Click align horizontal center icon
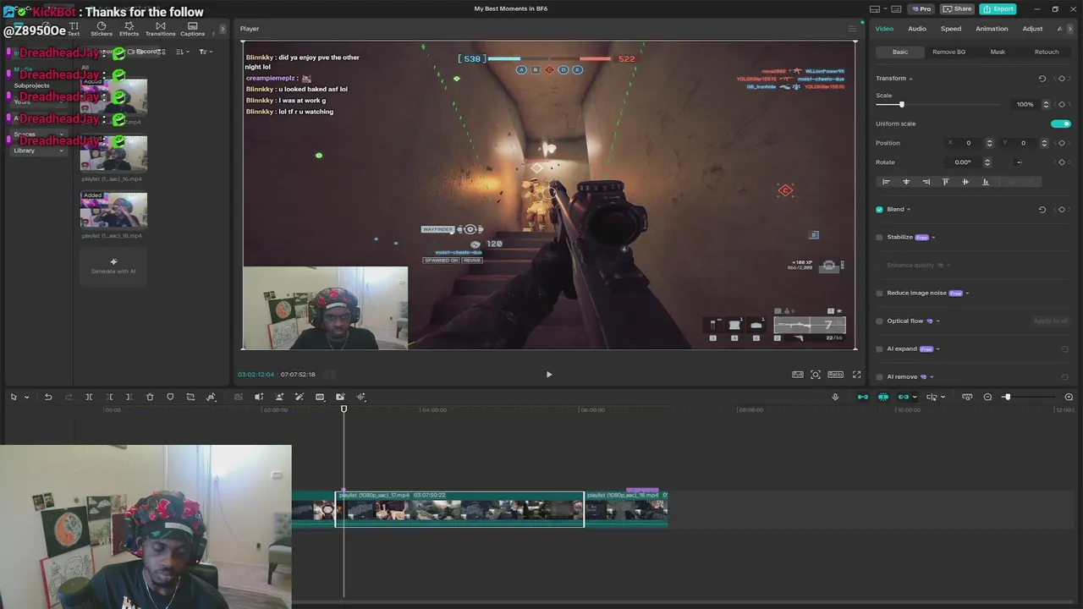The height and width of the screenshot is (609, 1083). (x=906, y=182)
